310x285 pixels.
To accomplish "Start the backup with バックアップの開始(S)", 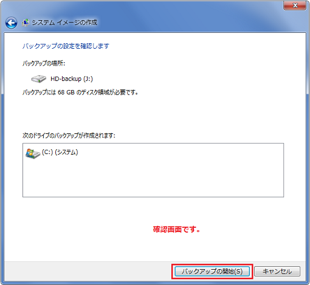I will pyautogui.click(x=212, y=272).
